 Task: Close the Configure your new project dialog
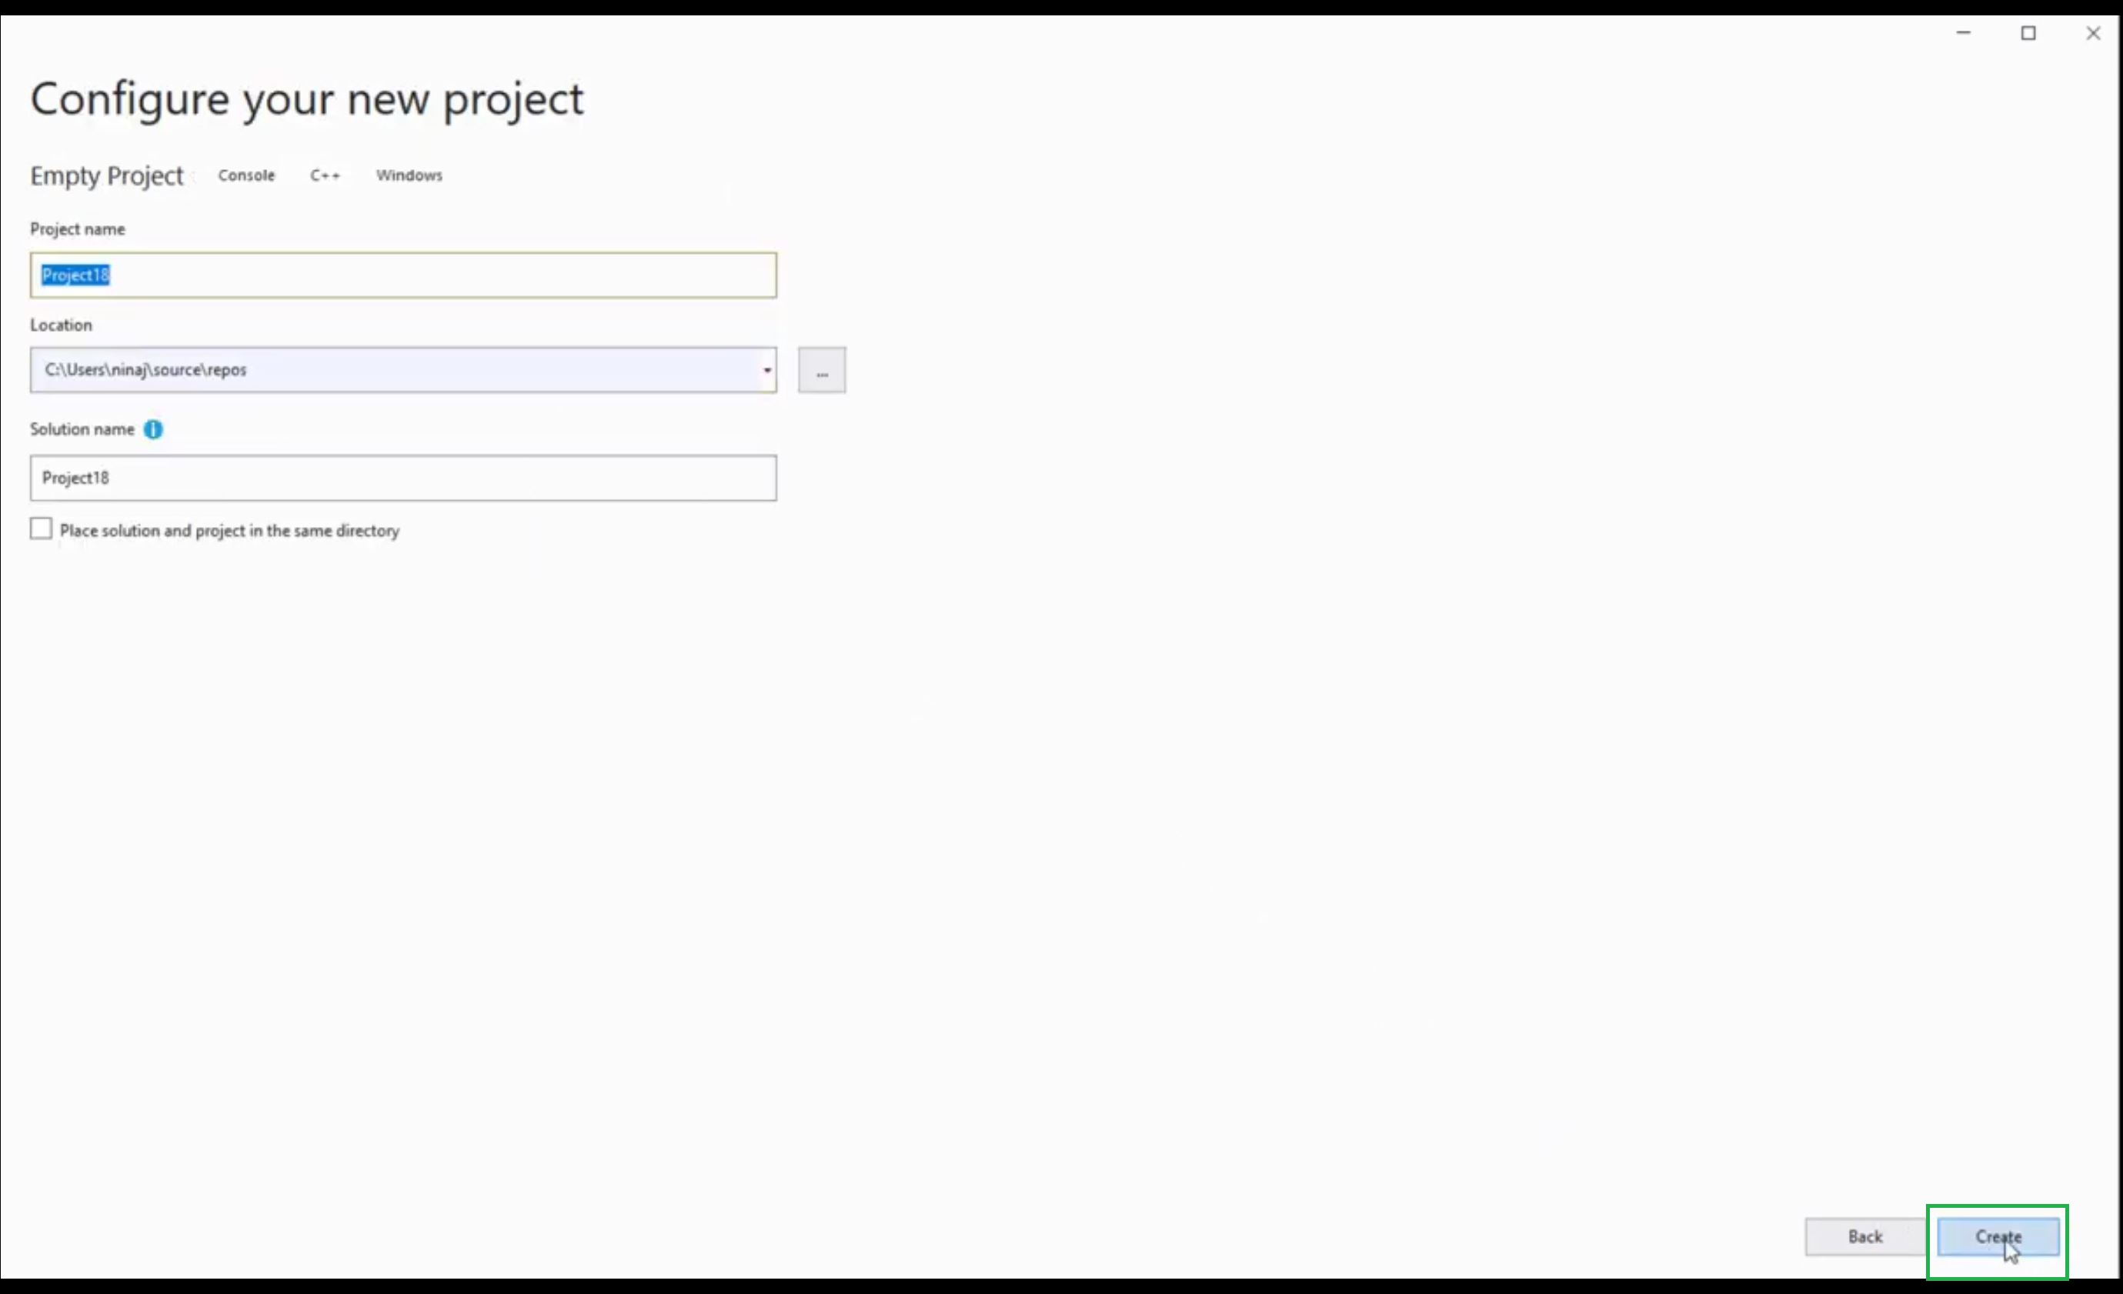(2093, 33)
